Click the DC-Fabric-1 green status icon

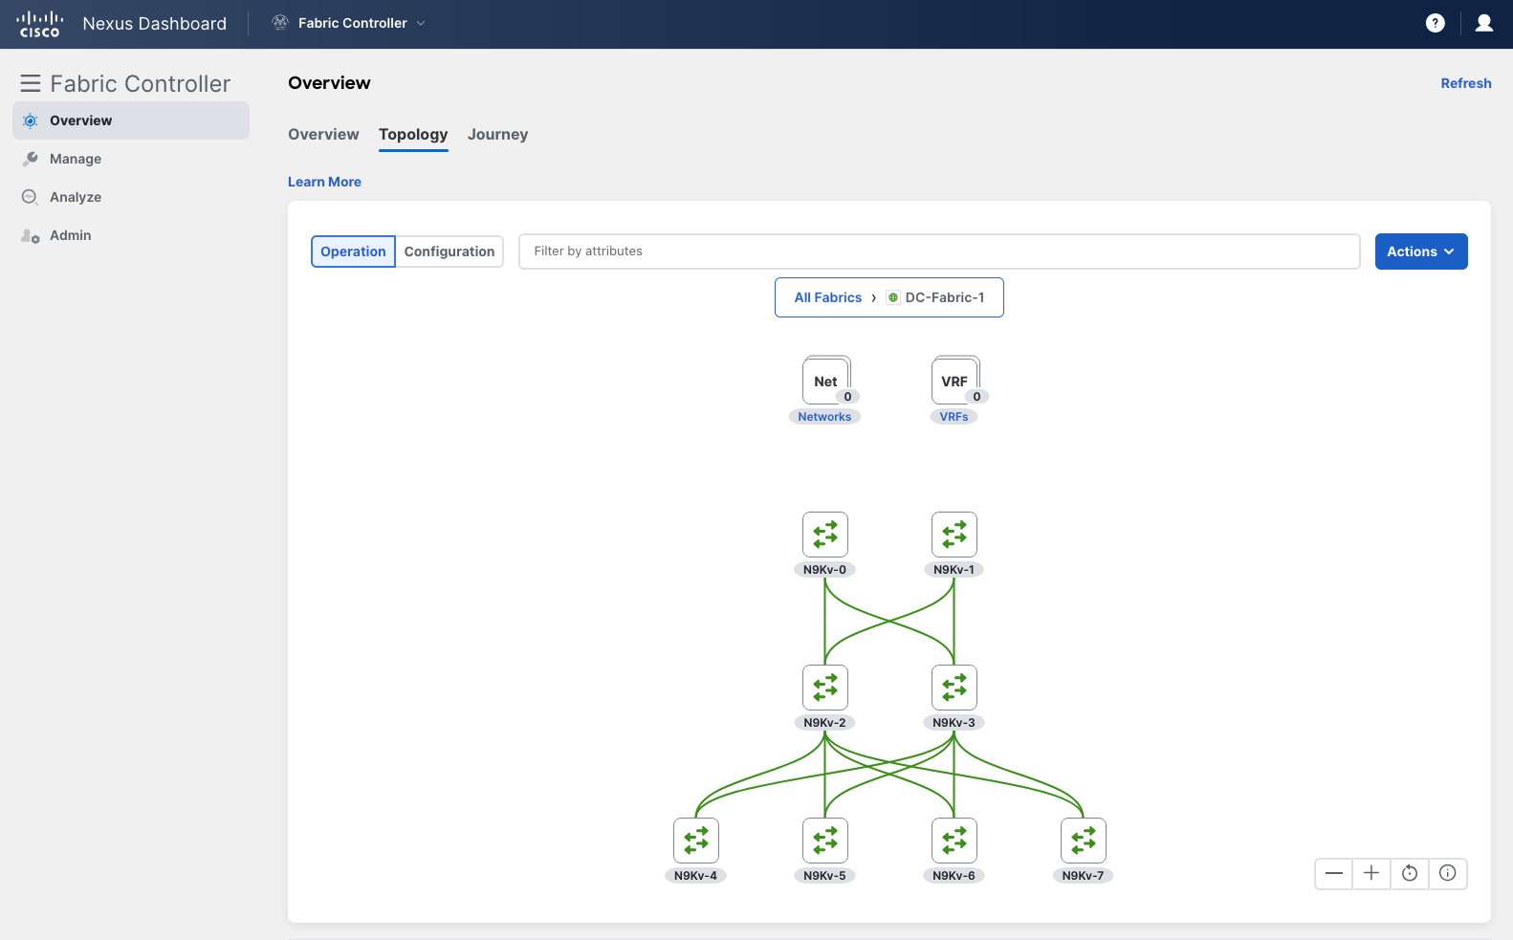coord(893,297)
